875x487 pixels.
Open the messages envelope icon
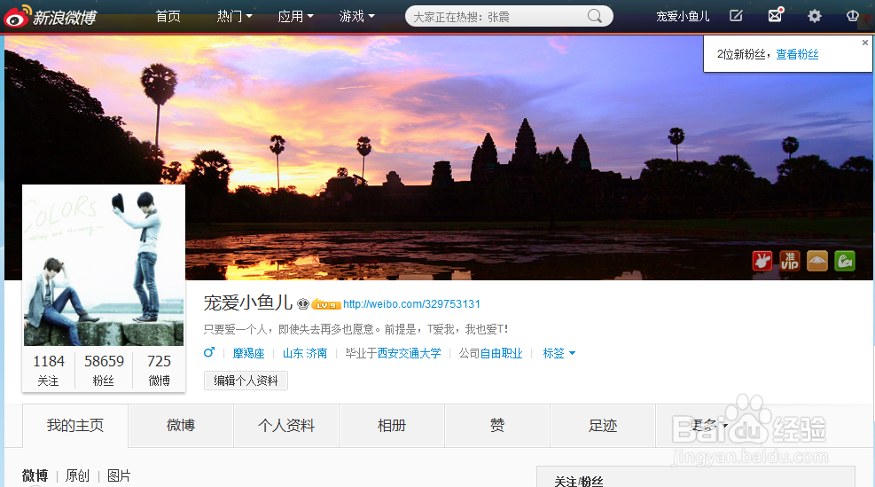tap(776, 15)
